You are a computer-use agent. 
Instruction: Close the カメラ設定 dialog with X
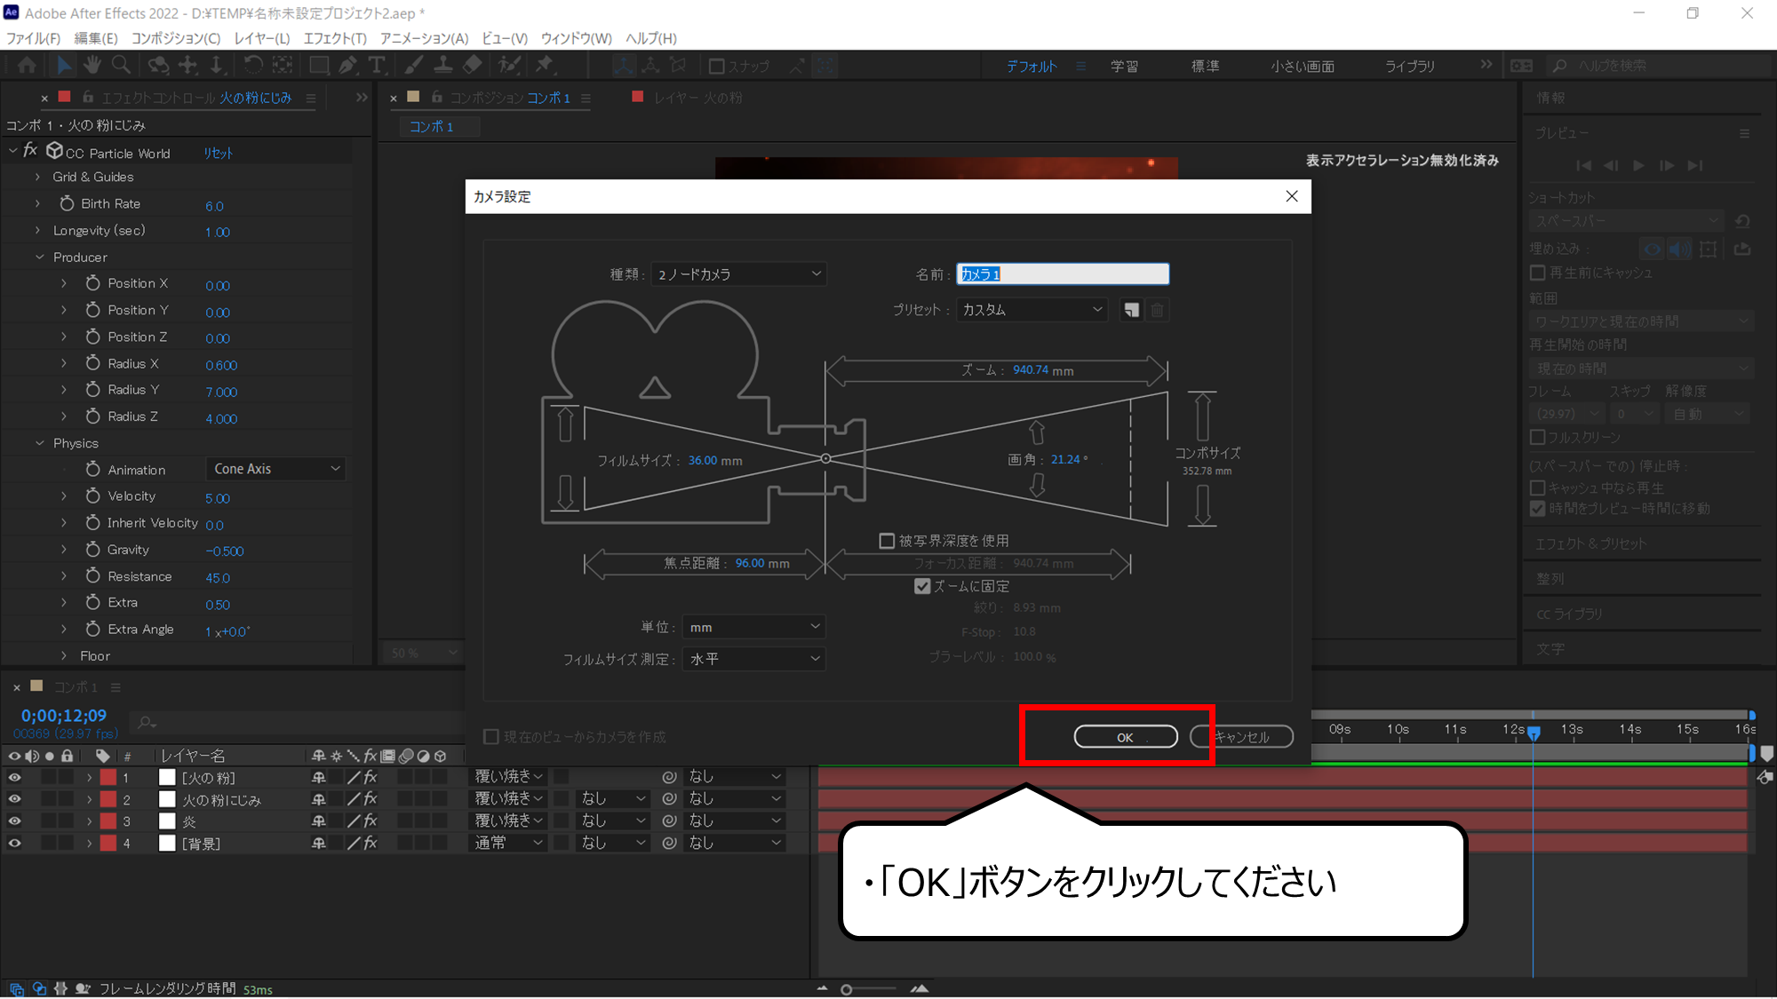pos(1292,196)
